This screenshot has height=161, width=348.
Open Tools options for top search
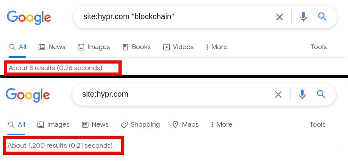[x=319, y=47]
